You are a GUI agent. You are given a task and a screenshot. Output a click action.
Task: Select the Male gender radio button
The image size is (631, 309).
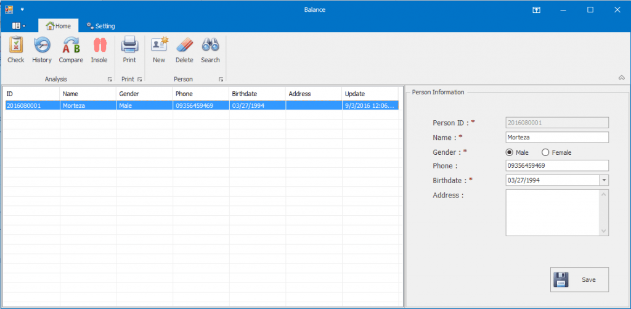[510, 152]
